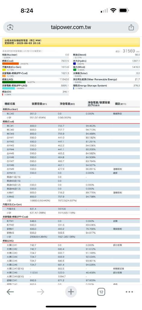Select the 機組名稱 column header
This screenshot has height=310, width=142.
[11, 104]
